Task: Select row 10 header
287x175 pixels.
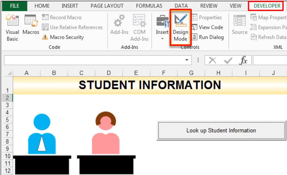Action: pyautogui.click(x=7, y=156)
